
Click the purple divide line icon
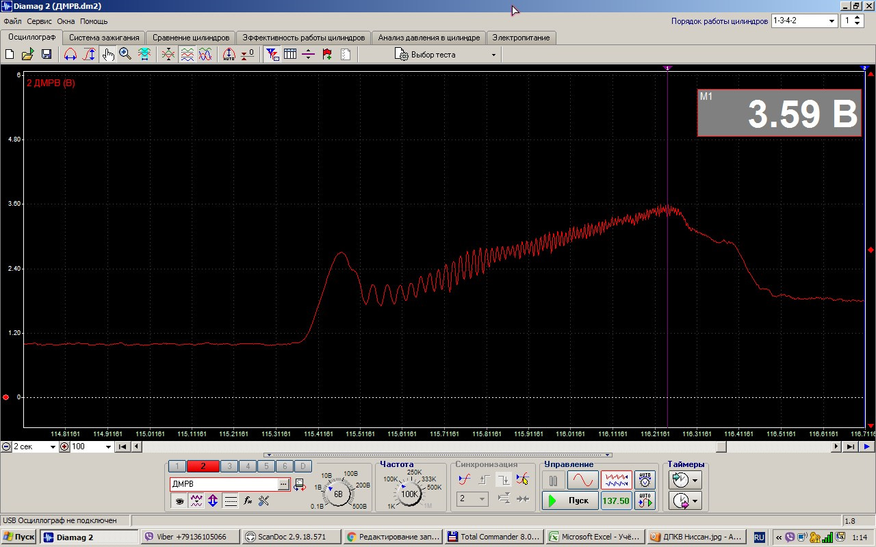coord(309,54)
